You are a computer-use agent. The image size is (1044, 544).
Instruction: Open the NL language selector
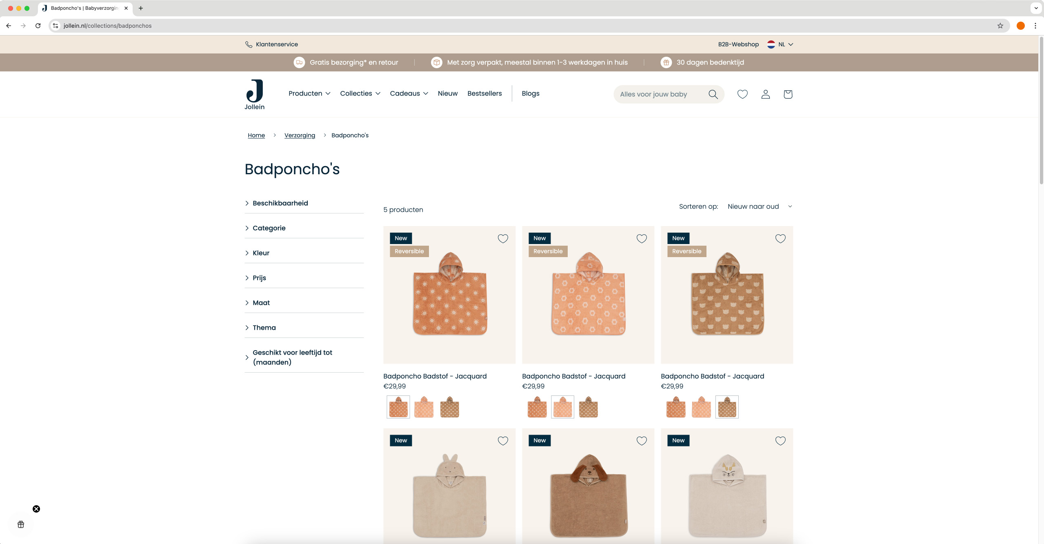coord(780,44)
